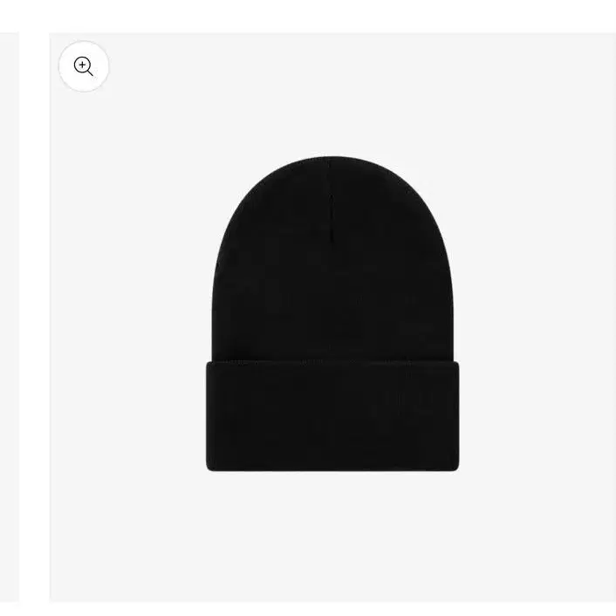
Task: Click the bottom hem of the beanie cuff
Action: point(332,469)
